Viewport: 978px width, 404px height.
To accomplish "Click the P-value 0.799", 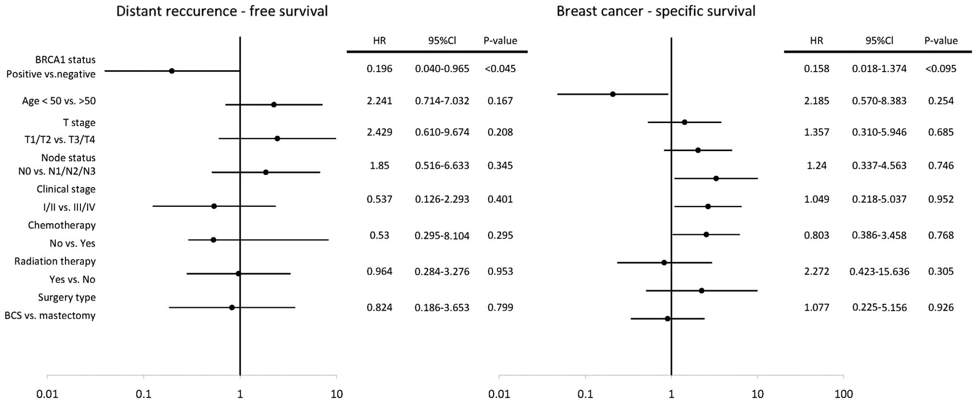I will click(500, 308).
